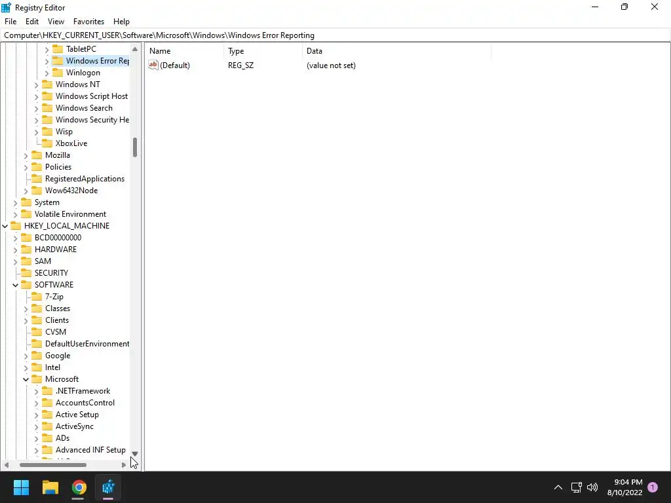Expand the Winlogon key
Screen dimensions: 671x503
click(47, 73)
